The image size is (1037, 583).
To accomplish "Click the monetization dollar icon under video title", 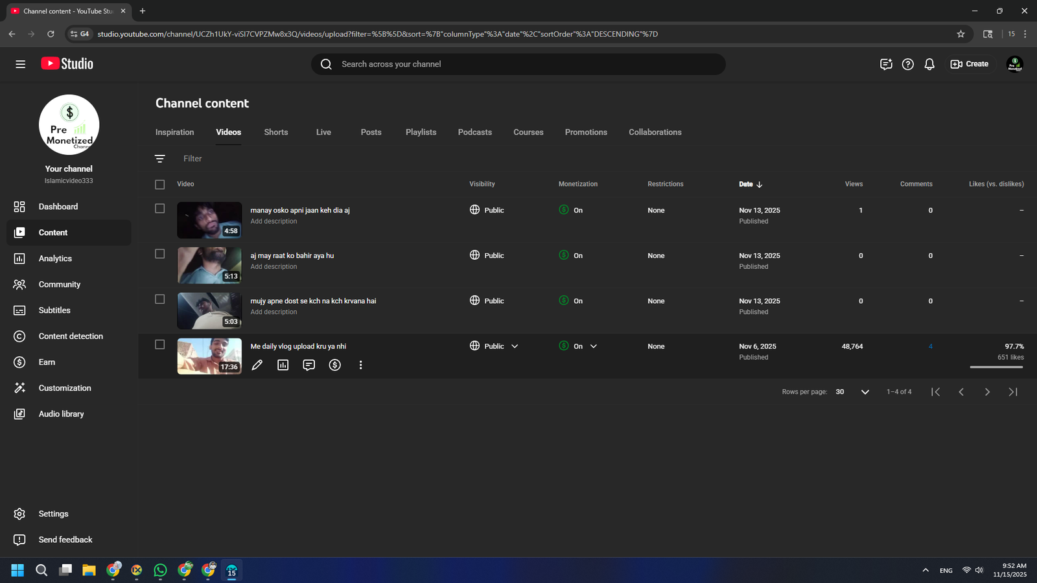I will (335, 365).
